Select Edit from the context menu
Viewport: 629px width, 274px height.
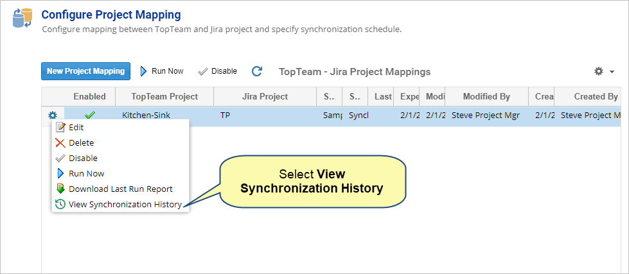click(x=76, y=128)
